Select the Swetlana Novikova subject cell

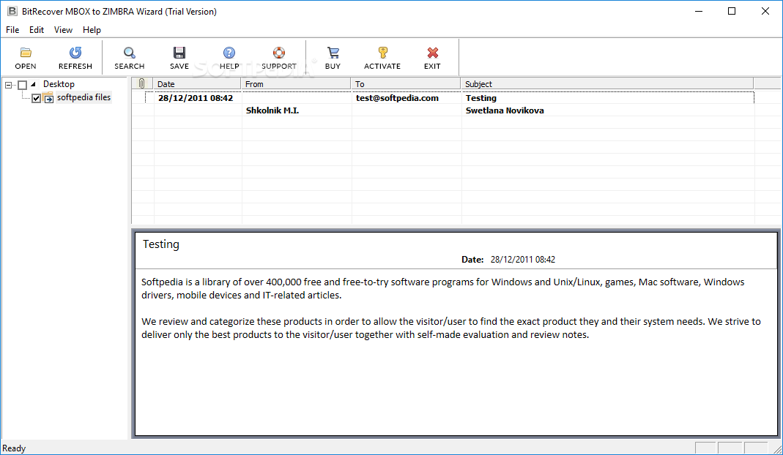click(505, 110)
